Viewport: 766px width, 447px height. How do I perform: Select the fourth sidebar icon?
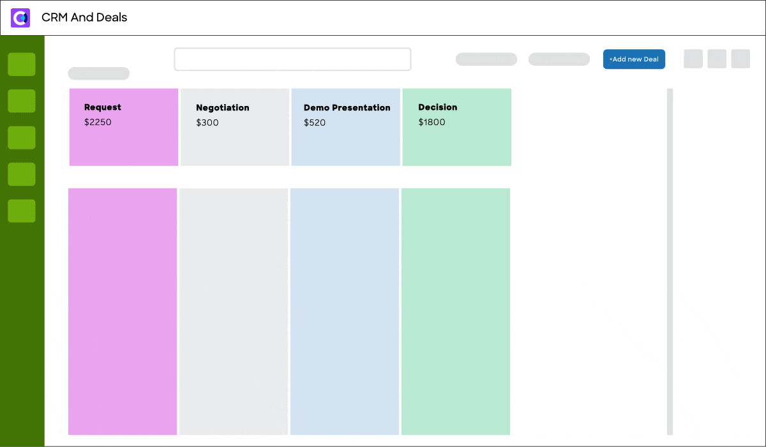(x=21, y=174)
